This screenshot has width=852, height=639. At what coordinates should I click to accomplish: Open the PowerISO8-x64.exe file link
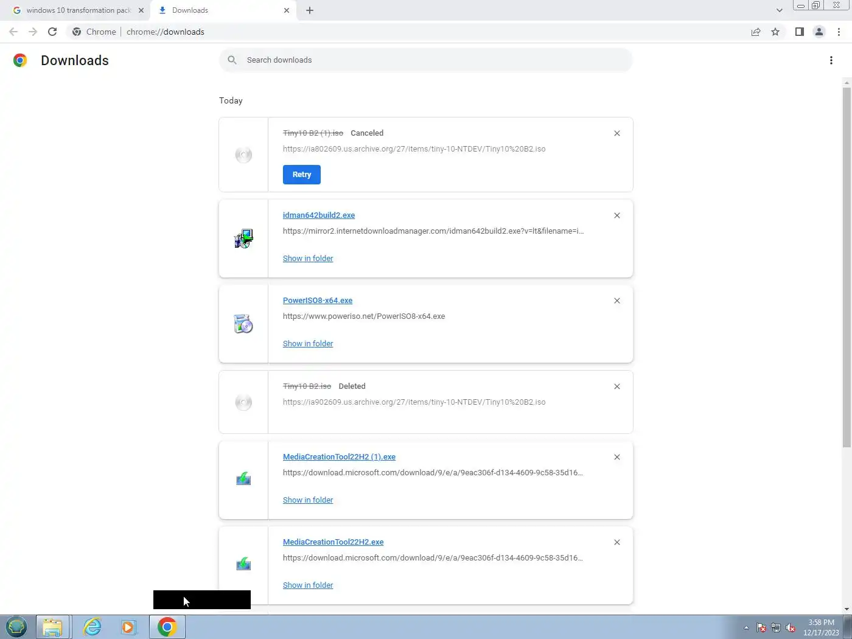click(x=318, y=301)
